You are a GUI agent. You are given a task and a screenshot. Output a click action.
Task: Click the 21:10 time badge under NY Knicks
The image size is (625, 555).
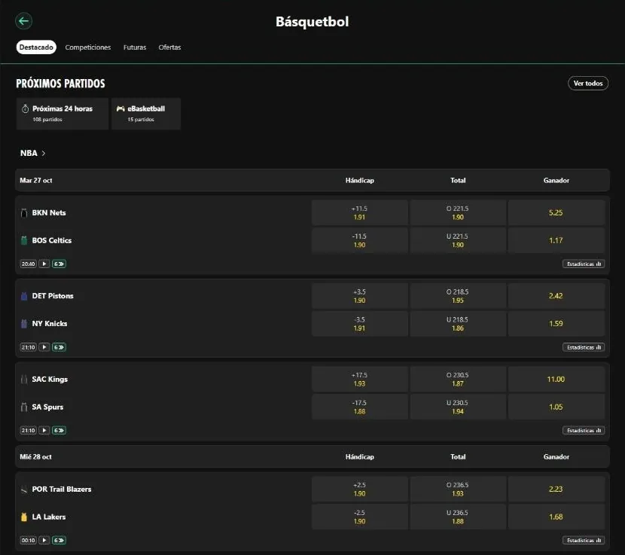pos(29,347)
